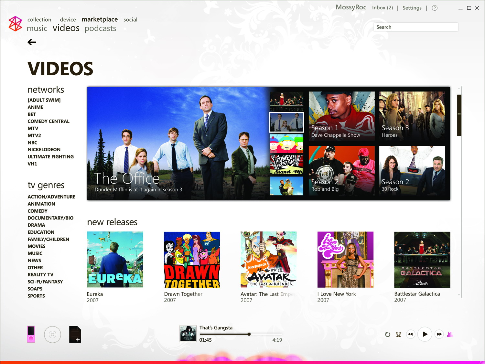Select the Battlestar carousel thumbnail at top
The height and width of the screenshot is (364, 485).
[x=286, y=102]
